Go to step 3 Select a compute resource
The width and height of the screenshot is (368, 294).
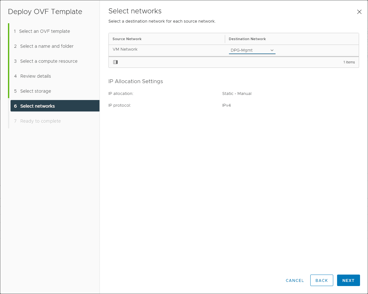48,61
